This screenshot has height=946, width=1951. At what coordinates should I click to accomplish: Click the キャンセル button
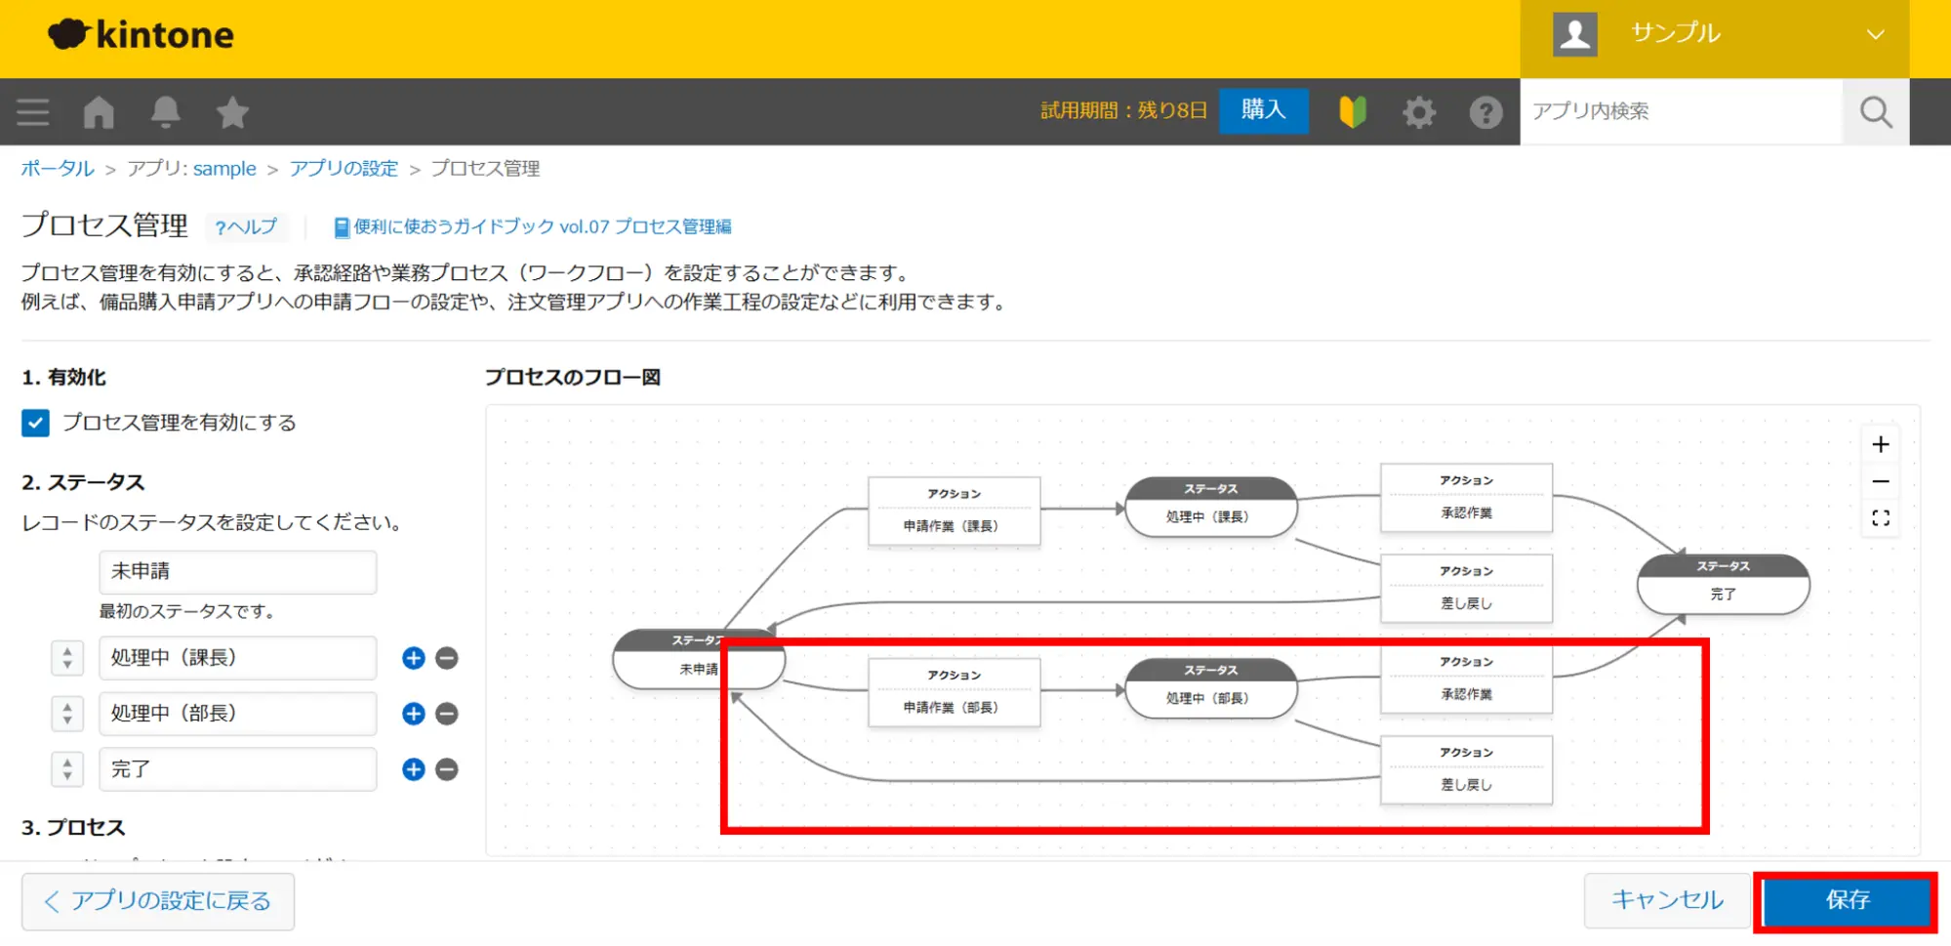(x=1666, y=900)
